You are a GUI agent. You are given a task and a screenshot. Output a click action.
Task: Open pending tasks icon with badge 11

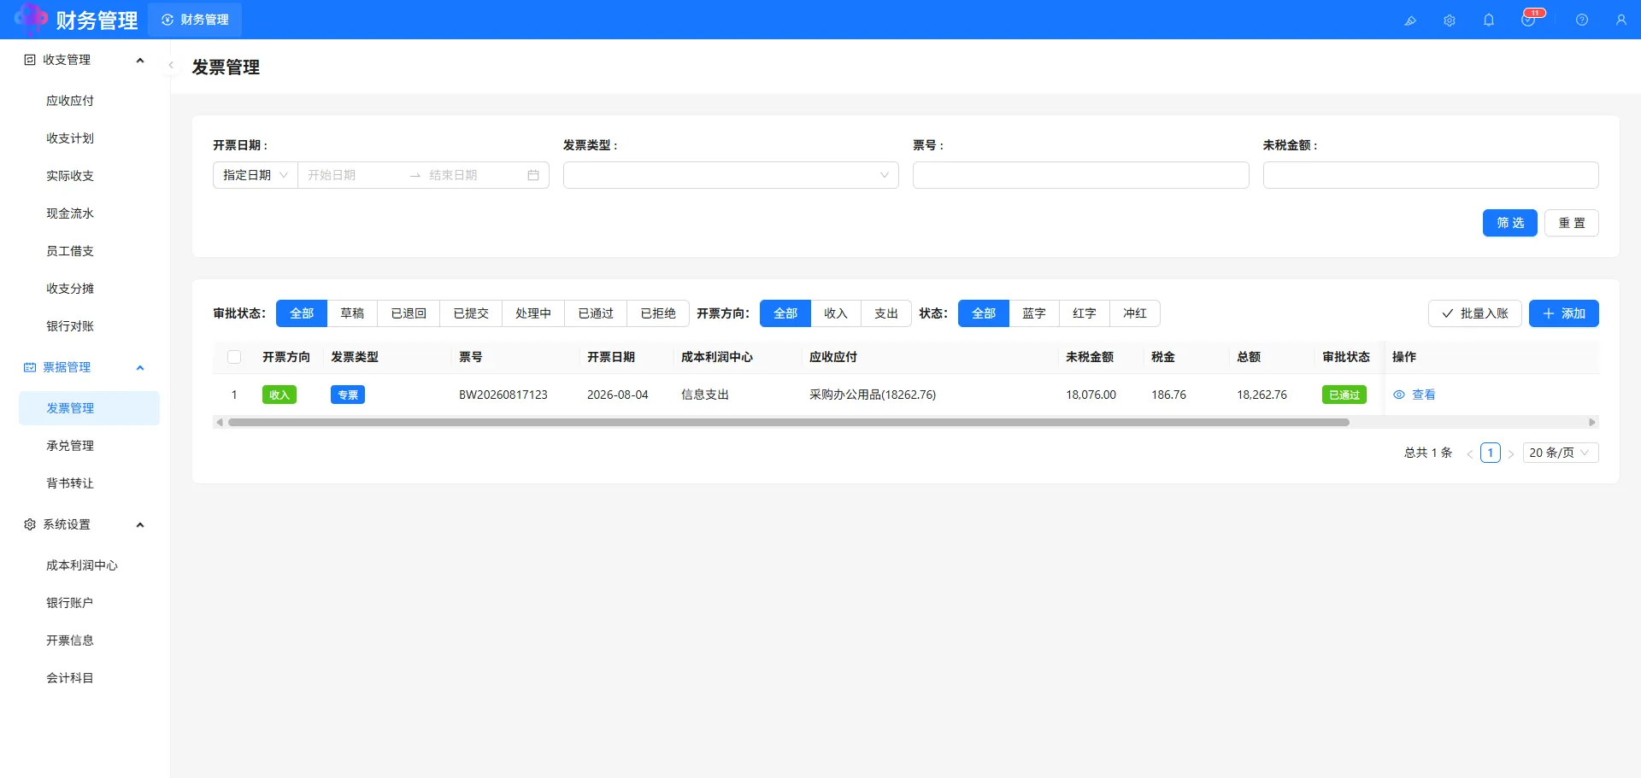1528,20
